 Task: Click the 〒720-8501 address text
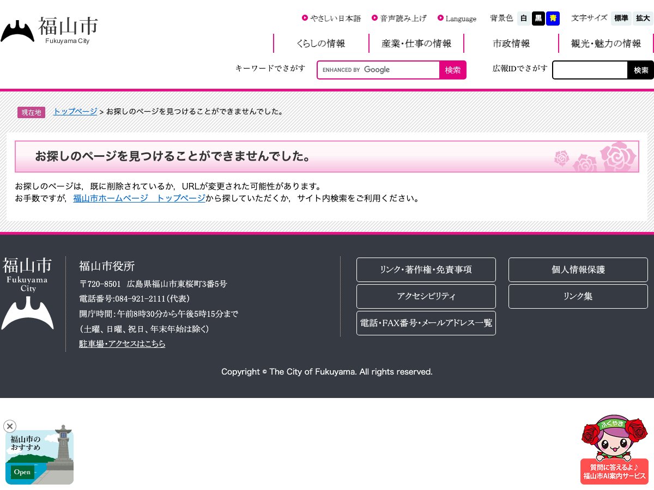click(153, 284)
